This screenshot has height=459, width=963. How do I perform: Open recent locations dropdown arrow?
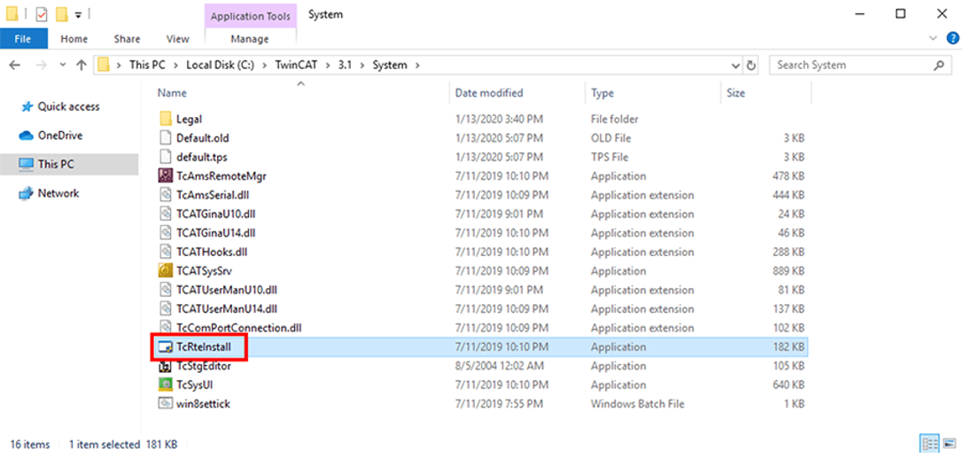(62, 66)
